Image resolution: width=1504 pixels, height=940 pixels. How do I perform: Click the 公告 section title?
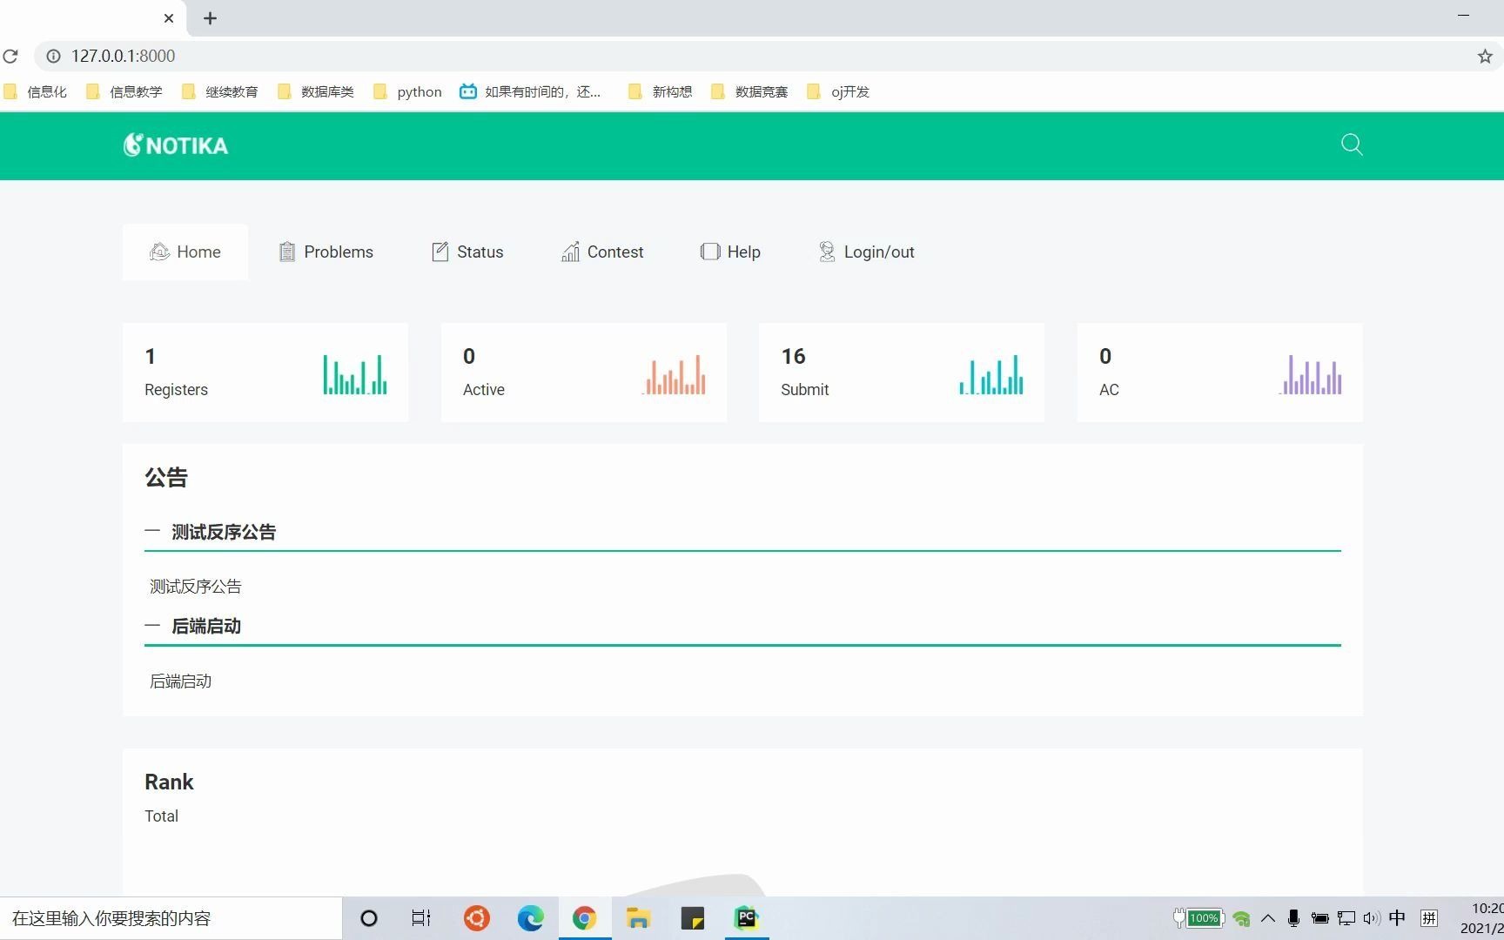(x=166, y=478)
